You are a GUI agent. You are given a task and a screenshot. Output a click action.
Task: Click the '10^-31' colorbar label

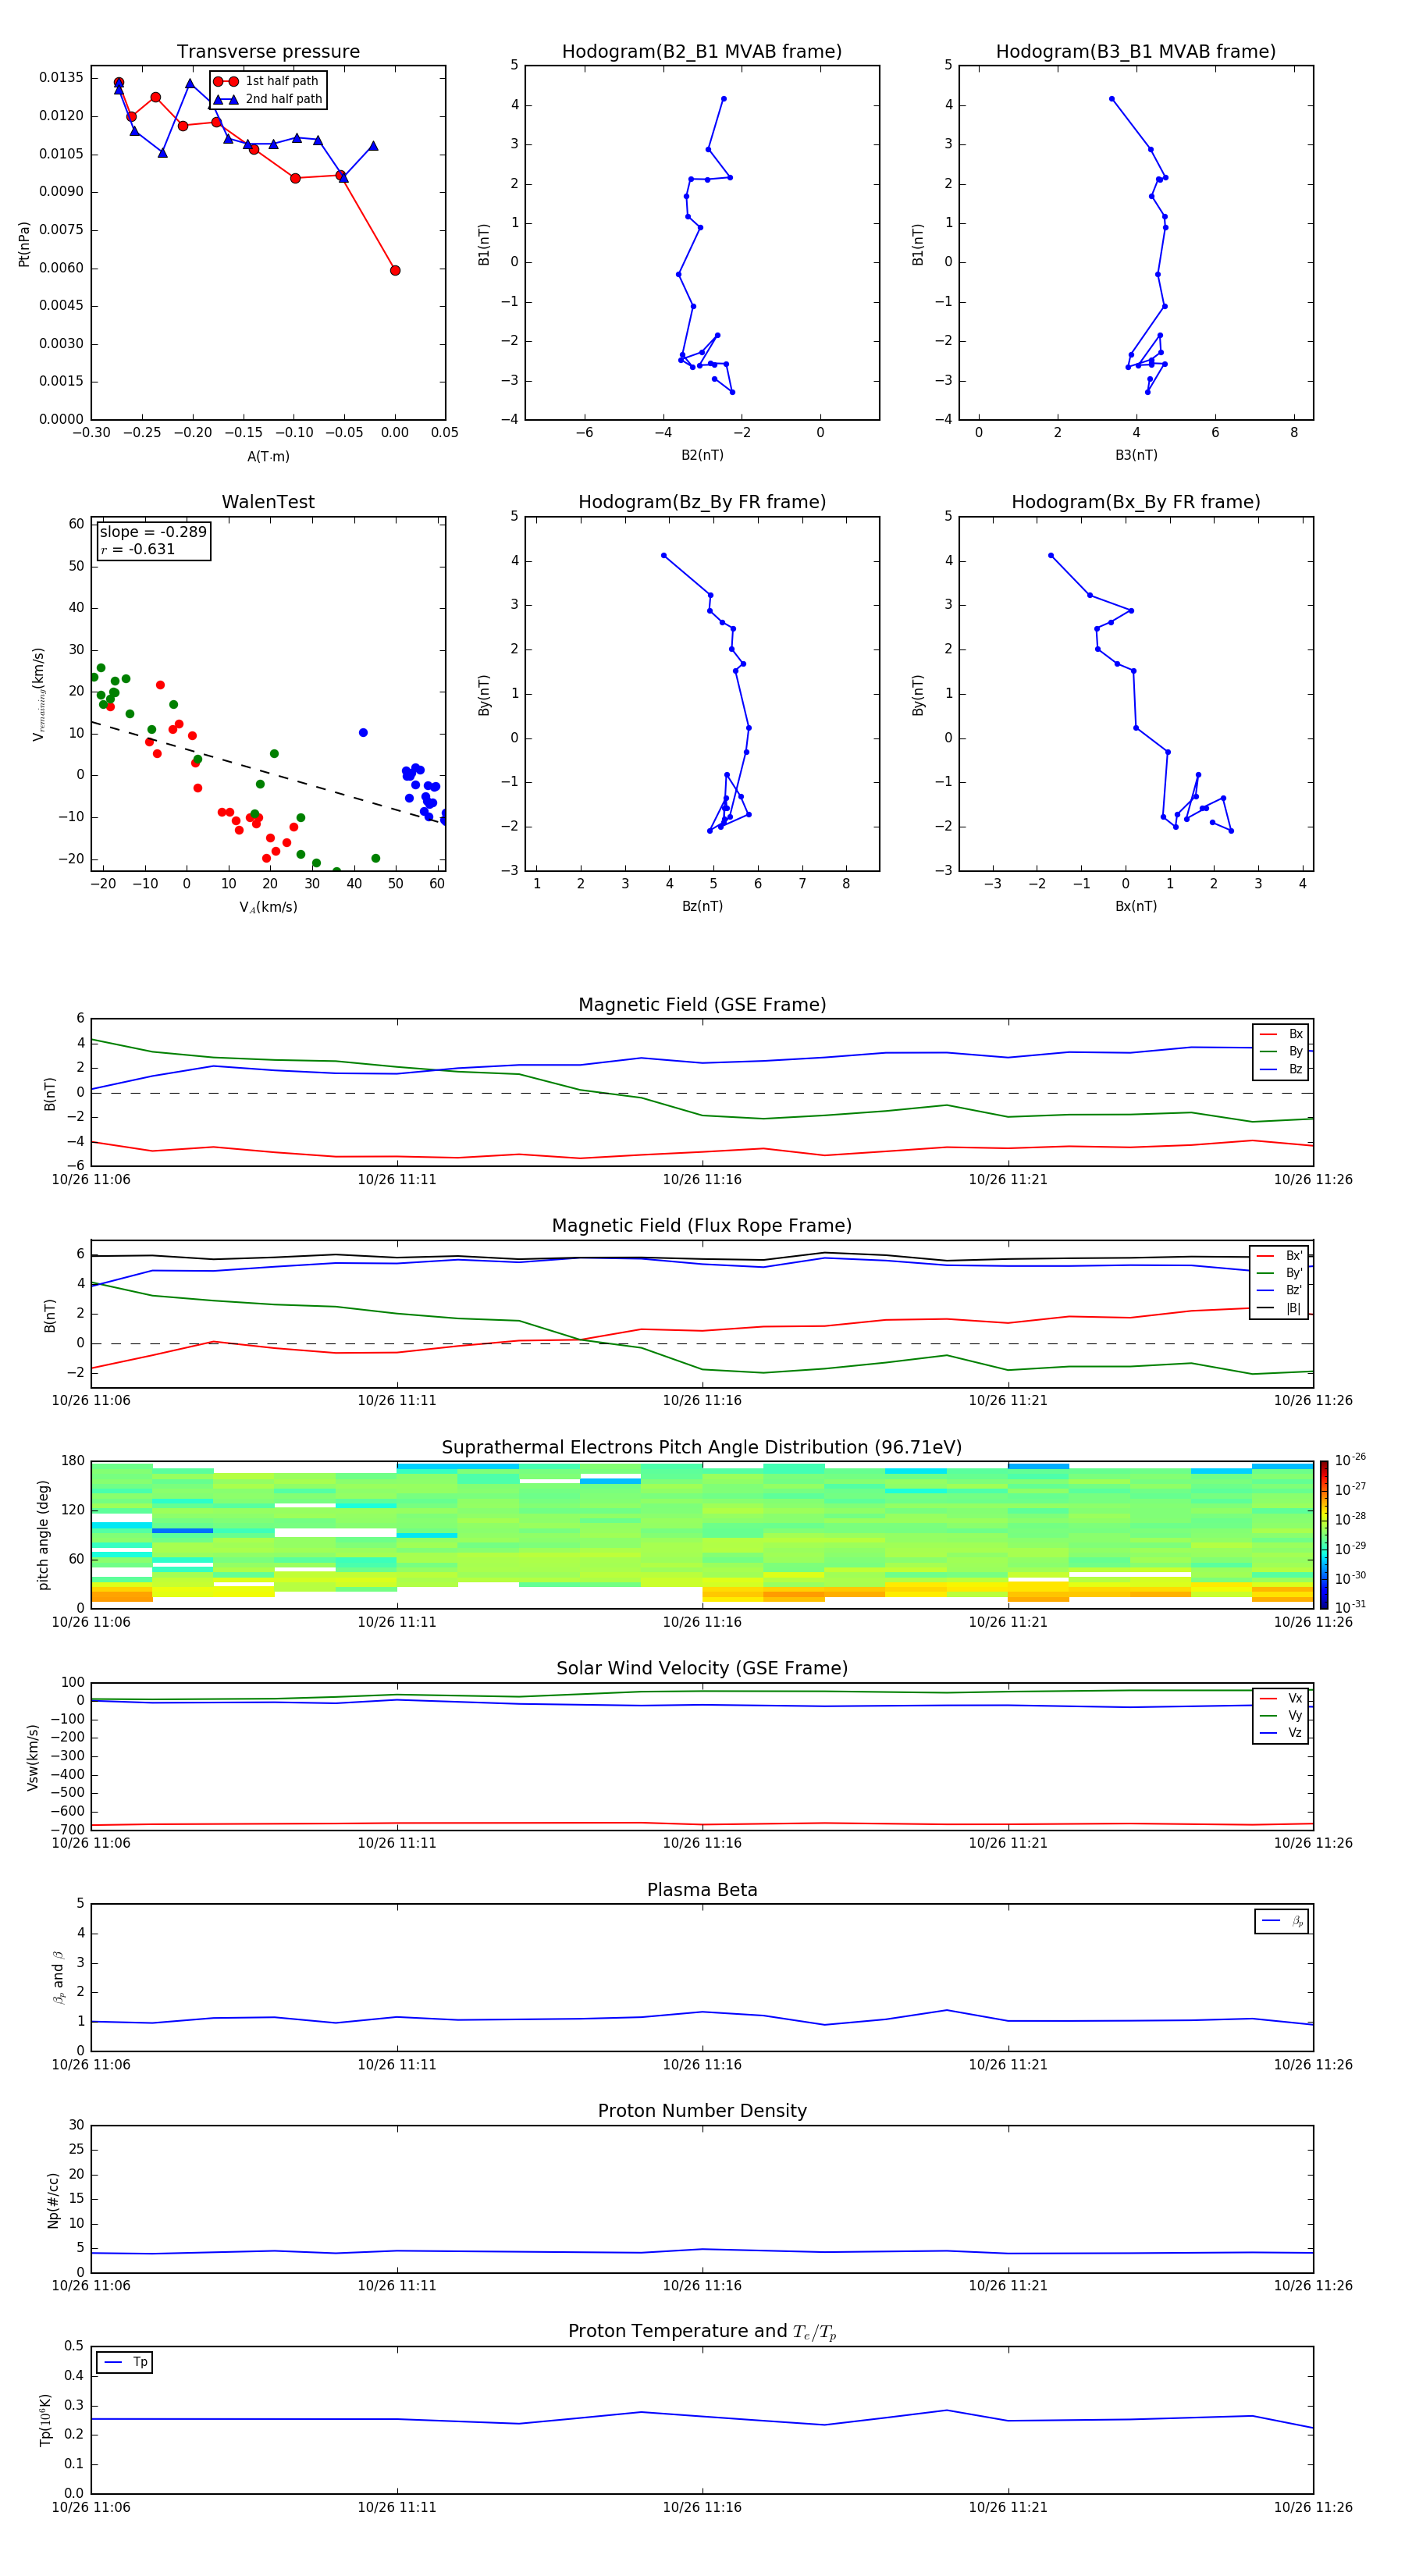click(1350, 1607)
